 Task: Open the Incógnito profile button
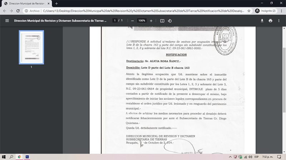[265, 11]
